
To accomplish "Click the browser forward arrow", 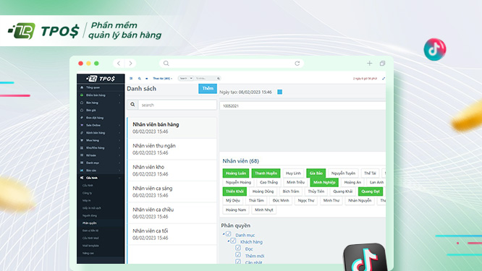I will (x=131, y=63).
